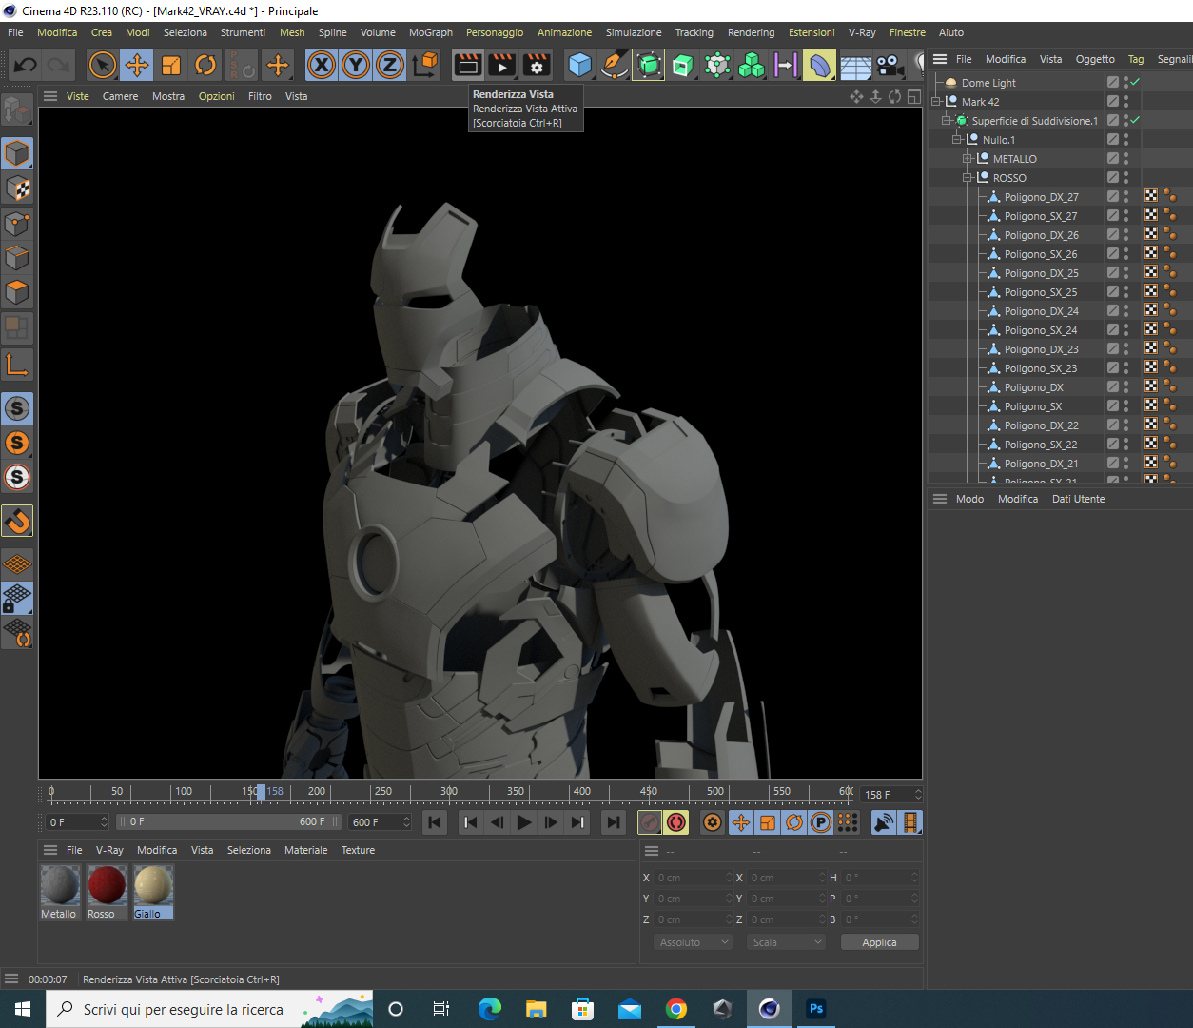The image size is (1193, 1028).
Task: Open the Rendering menu
Action: point(751,32)
